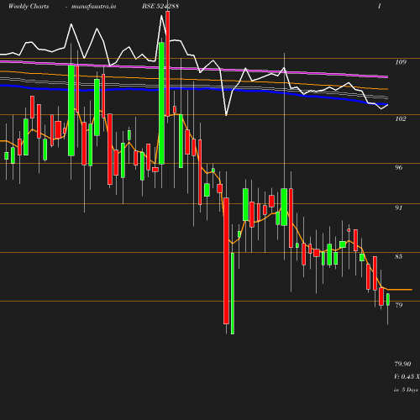Click the 109 price axis label
Image resolution: width=420 pixels, height=420 pixels.
(x=401, y=62)
